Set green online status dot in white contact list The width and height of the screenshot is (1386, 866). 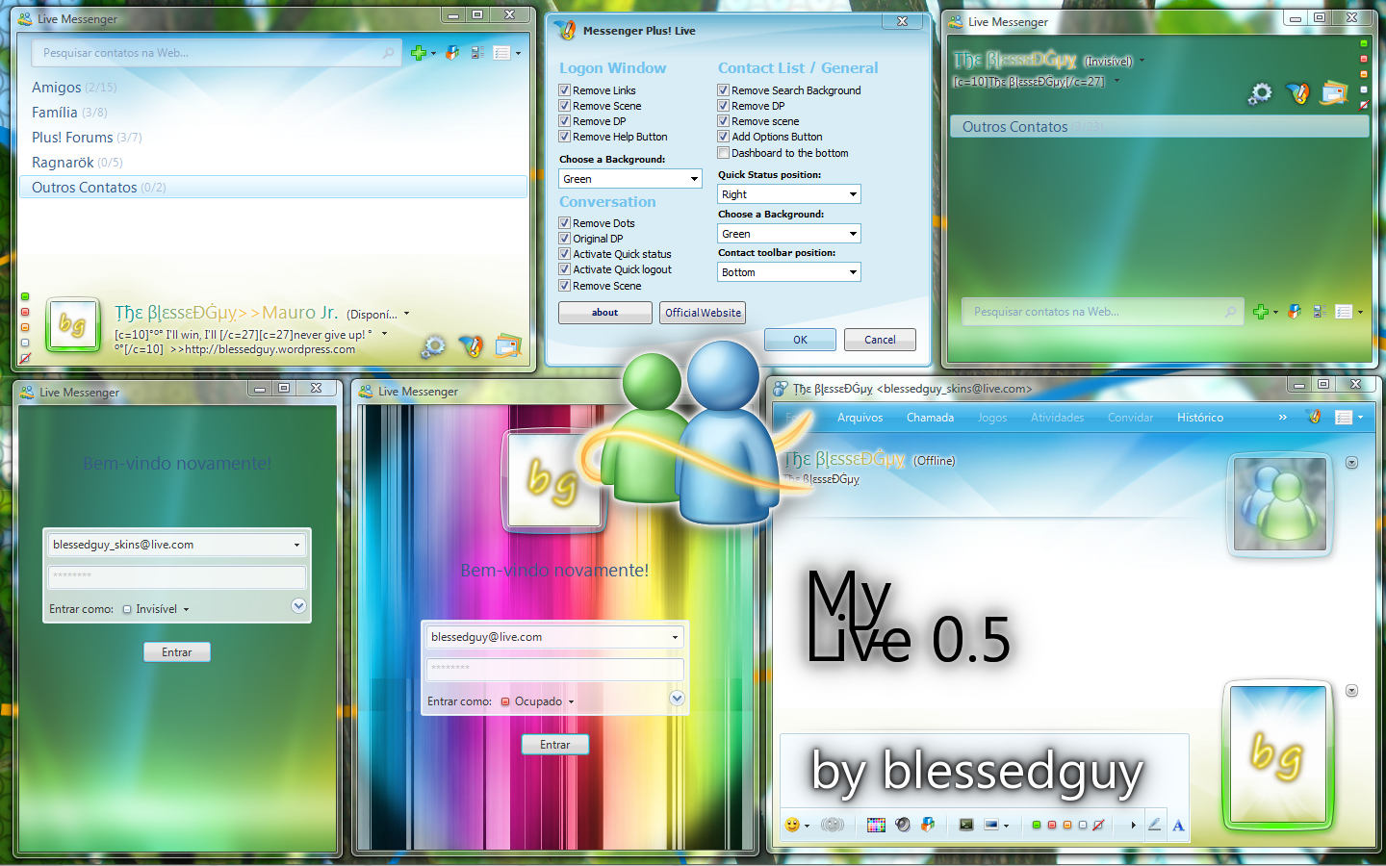tap(25, 297)
